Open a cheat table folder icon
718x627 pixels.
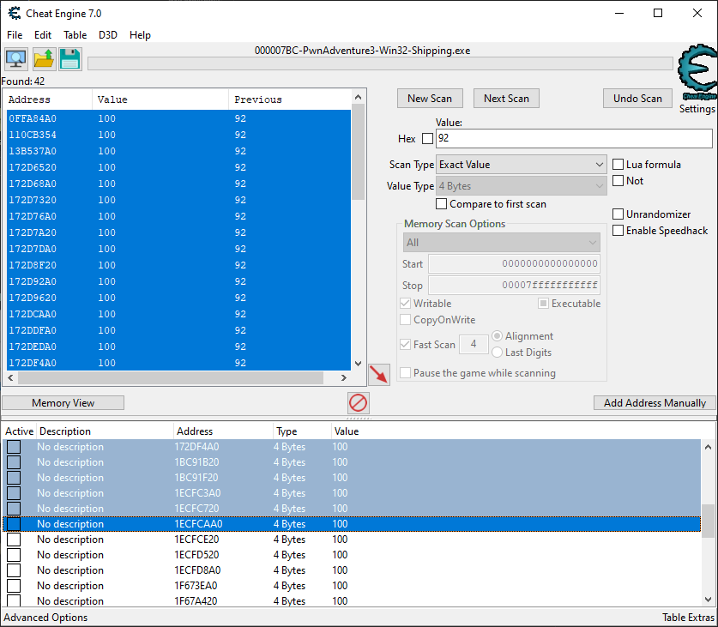click(x=44, y=59)
